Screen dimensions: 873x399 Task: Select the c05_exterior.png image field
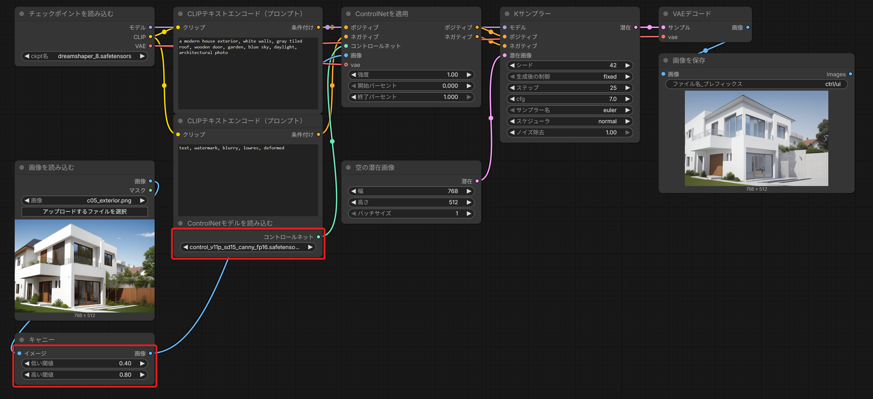[x=85, y=200]
